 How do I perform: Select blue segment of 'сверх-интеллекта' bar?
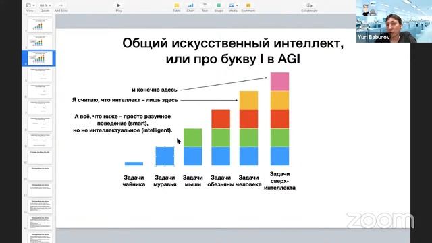tap(279, 156)
